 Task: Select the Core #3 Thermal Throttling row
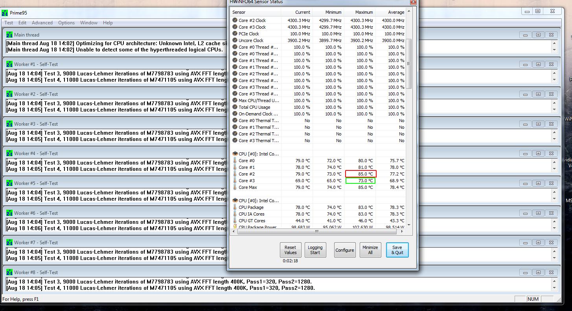click(318, 141)
